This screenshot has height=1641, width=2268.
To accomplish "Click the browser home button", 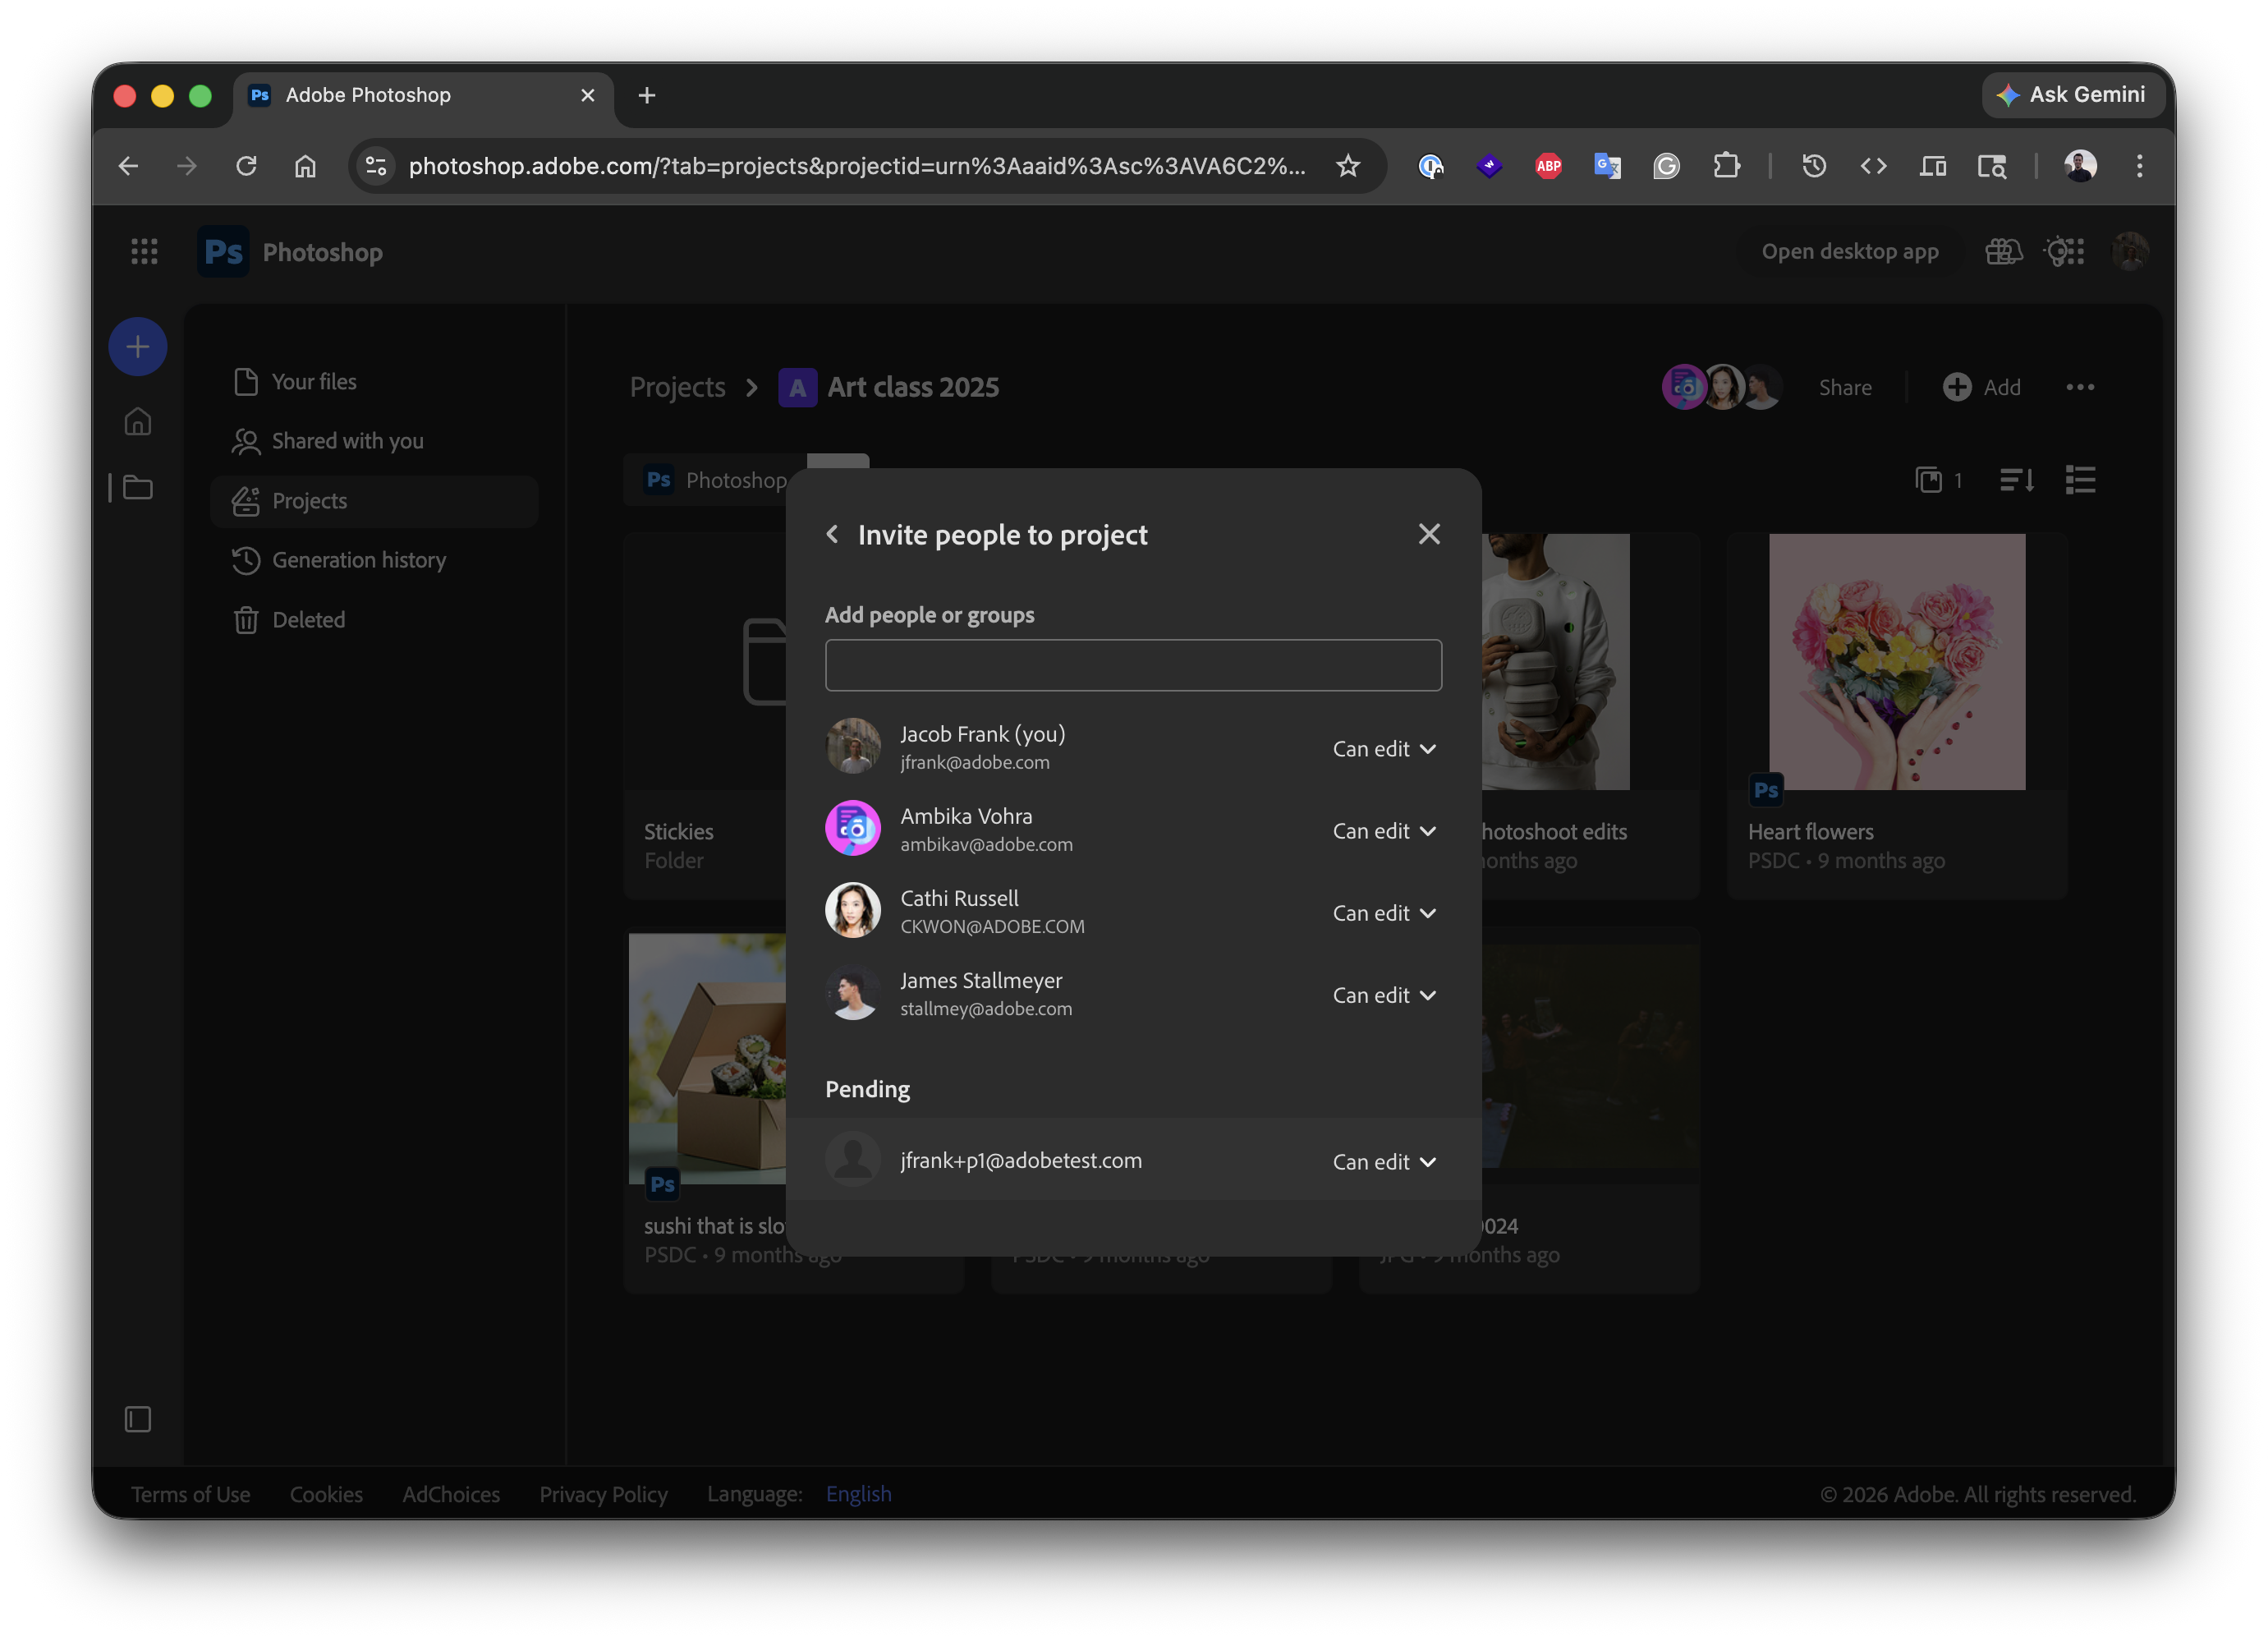I will tap(305, 166).
